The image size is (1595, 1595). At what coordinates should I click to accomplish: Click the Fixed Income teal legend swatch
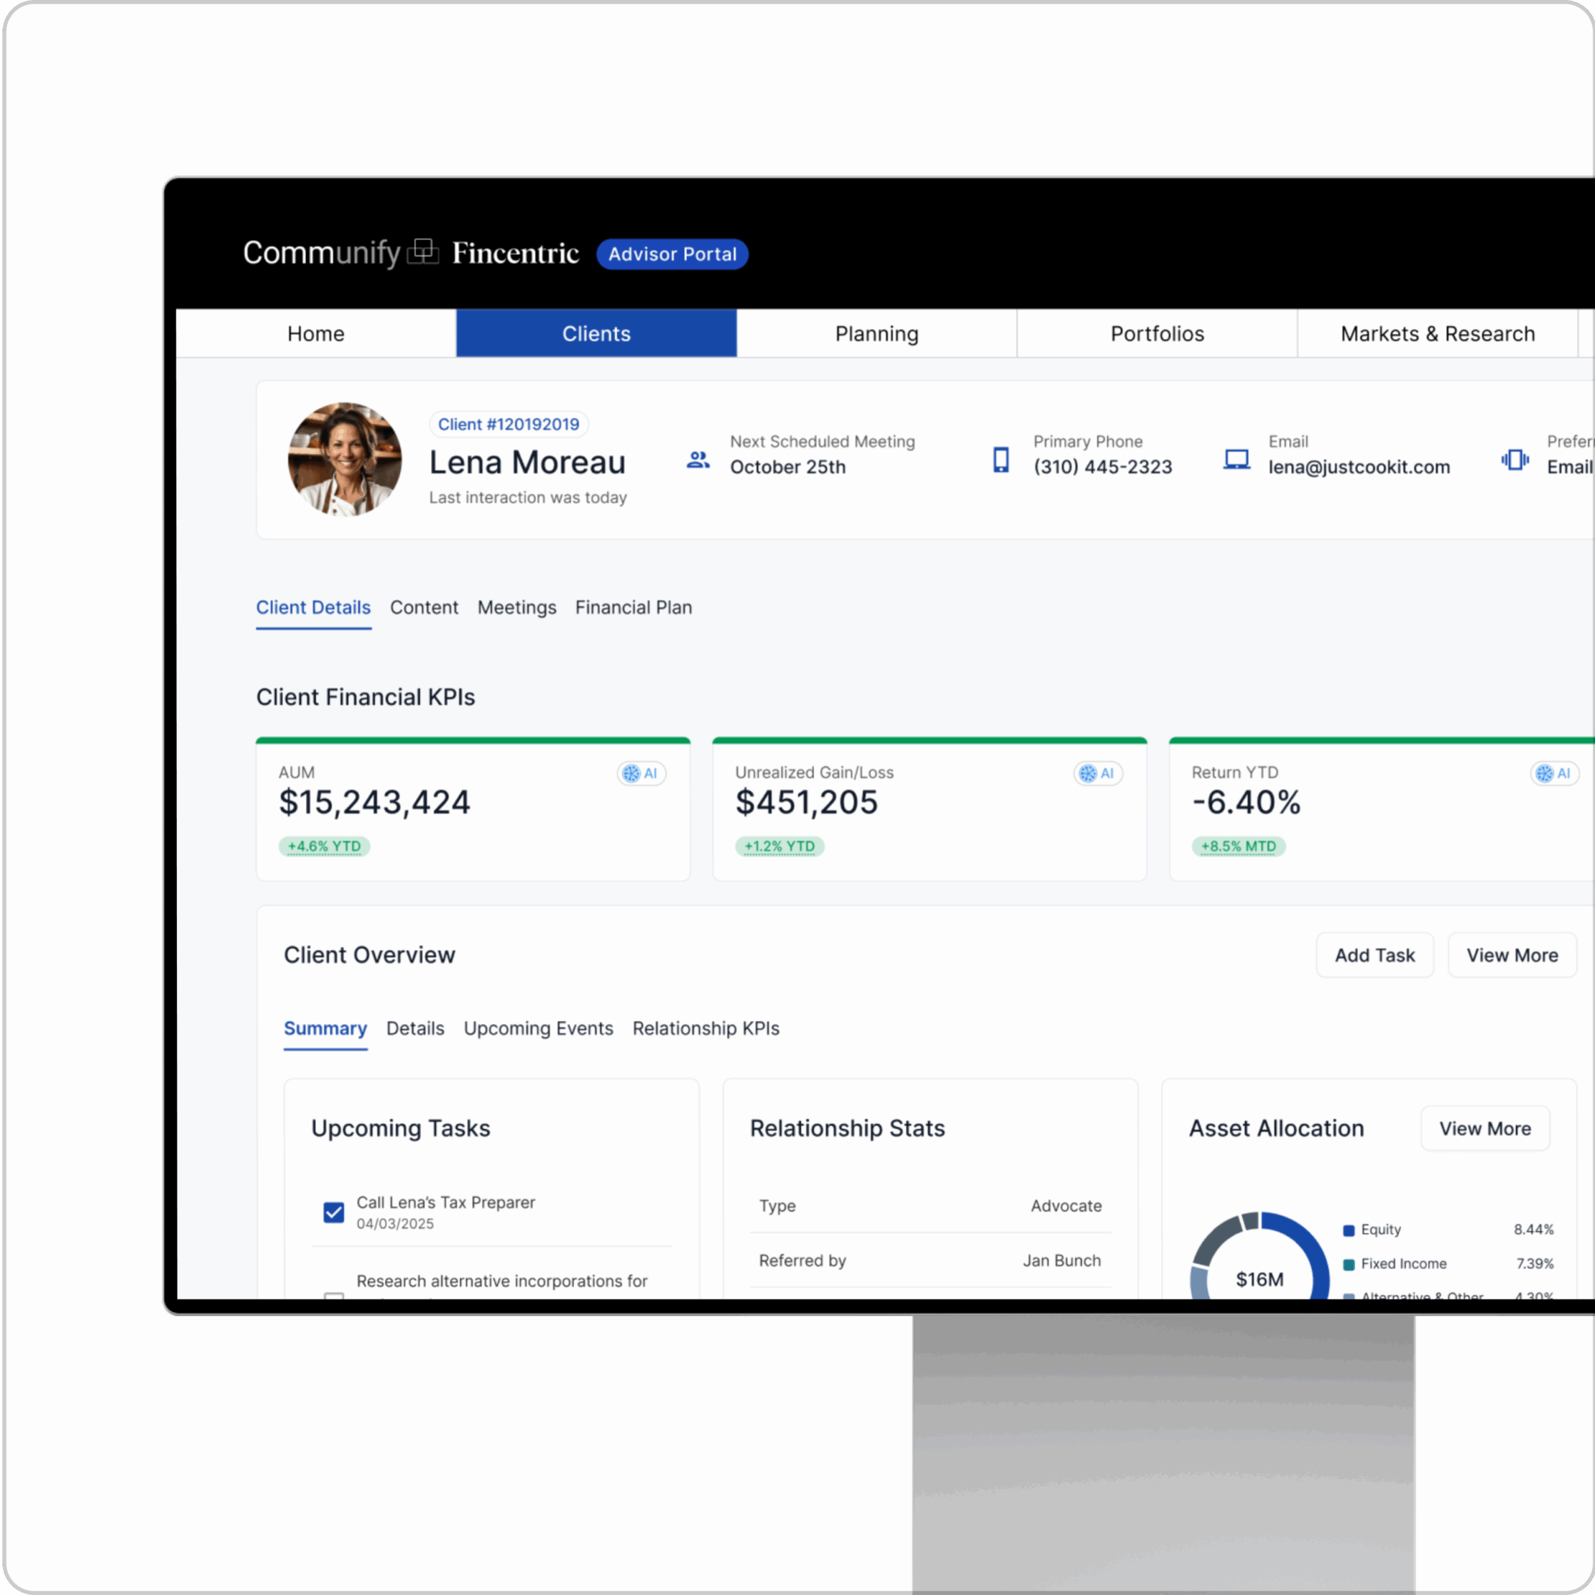(x=1349, y=1264)
